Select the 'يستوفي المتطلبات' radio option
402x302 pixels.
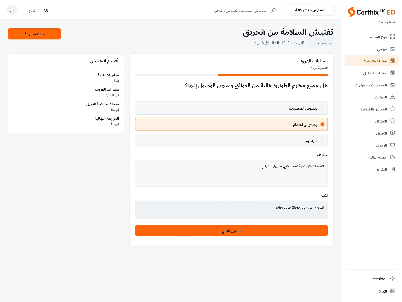tap(231, 108)
